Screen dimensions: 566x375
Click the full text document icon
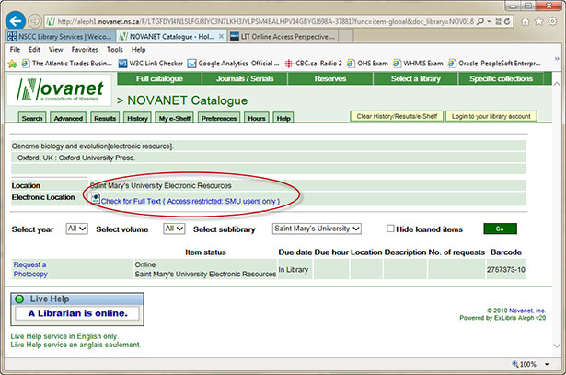(x=96, y=200)
